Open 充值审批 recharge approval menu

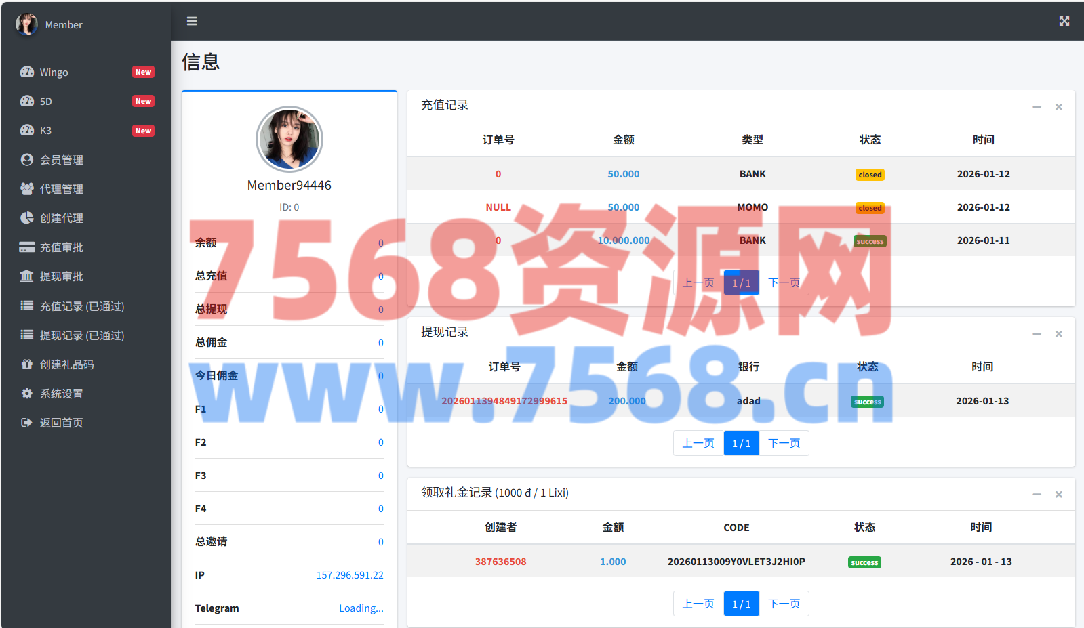pos(62,247)
